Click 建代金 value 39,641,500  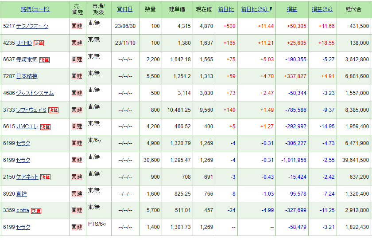355,160
